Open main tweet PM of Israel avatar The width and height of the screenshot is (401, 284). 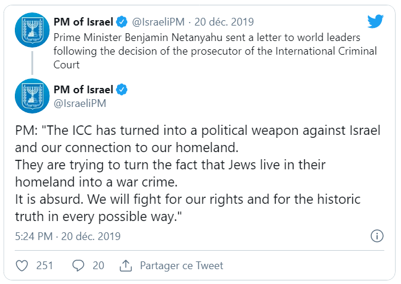pos(32,96)
